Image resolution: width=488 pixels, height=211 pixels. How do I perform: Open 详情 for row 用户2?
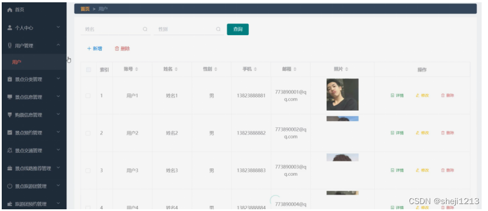point(397,133)
